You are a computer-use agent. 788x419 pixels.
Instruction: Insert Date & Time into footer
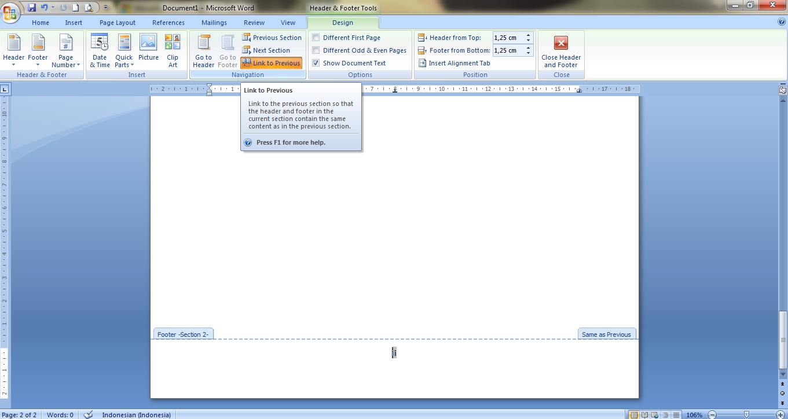[100, 52]
